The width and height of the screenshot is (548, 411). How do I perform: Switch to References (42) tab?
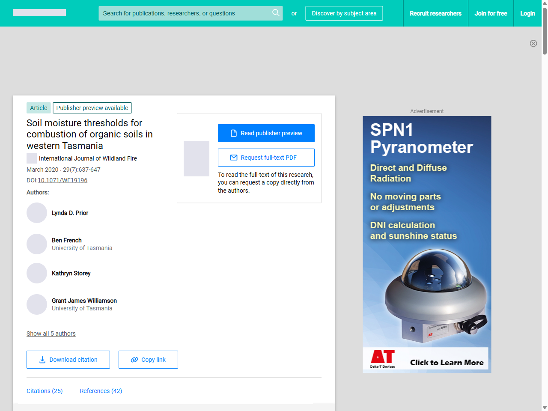tap(101, 391)
